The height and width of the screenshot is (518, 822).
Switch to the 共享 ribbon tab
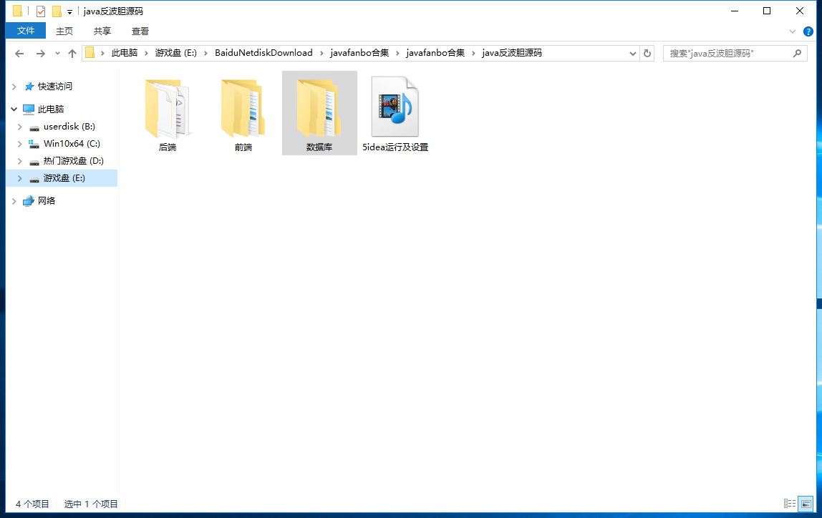pyautogui.click(x=102, y=31)
